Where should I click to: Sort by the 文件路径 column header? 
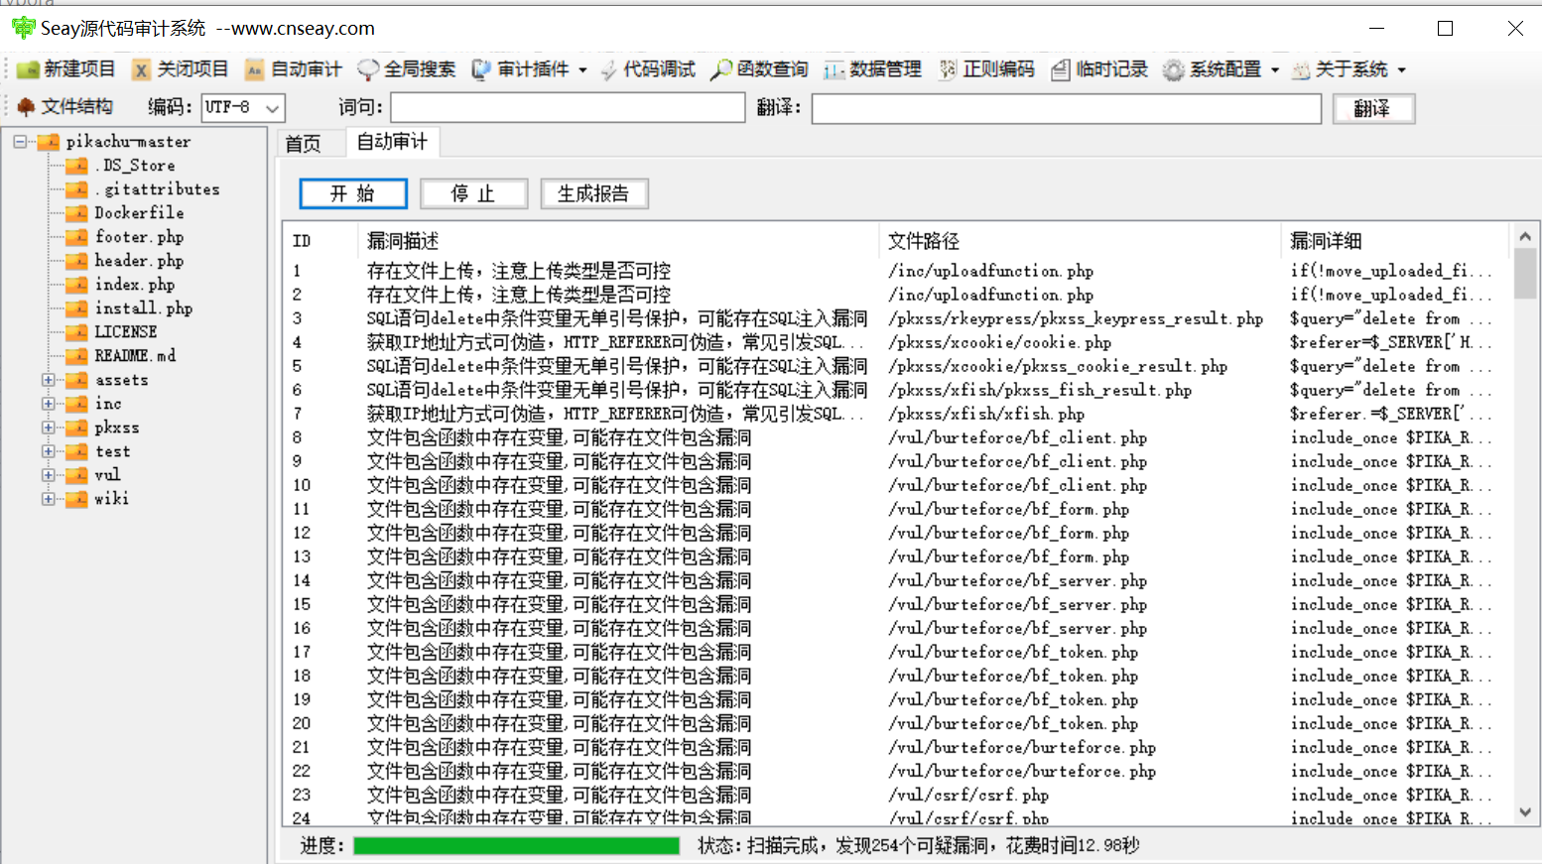pyautogui.click(x=1081, y=240)
